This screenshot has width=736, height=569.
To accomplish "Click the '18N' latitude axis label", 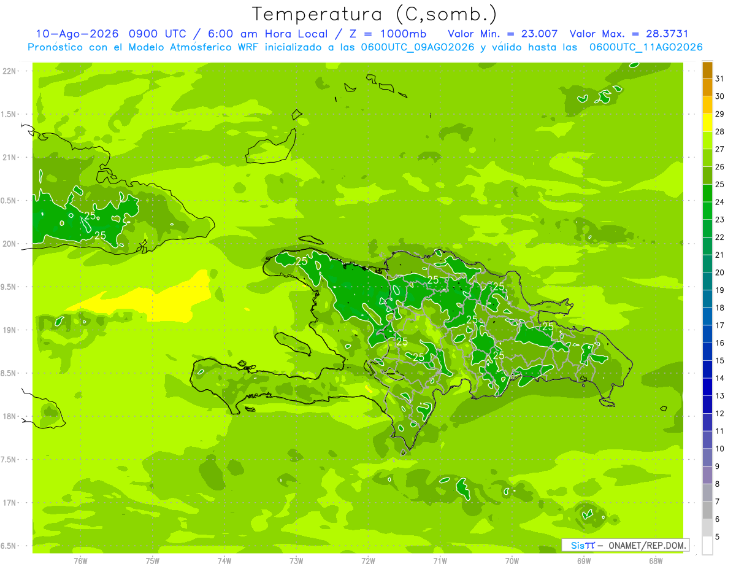I will click(x=10, y=416).
